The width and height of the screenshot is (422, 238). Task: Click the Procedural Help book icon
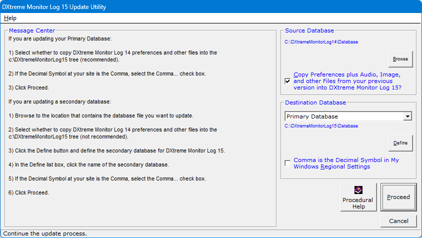point(358,190)
